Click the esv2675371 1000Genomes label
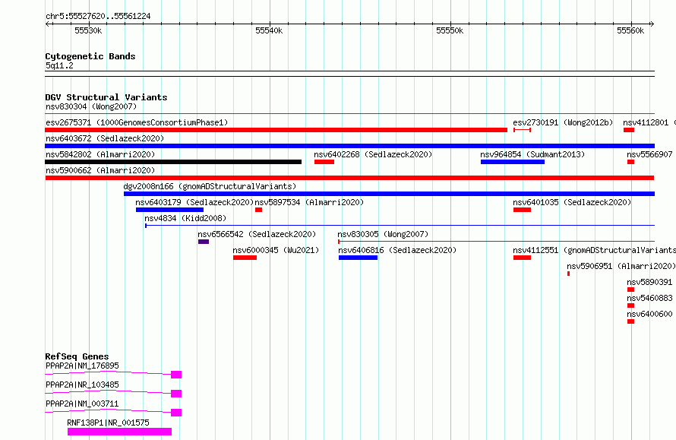 137,122
